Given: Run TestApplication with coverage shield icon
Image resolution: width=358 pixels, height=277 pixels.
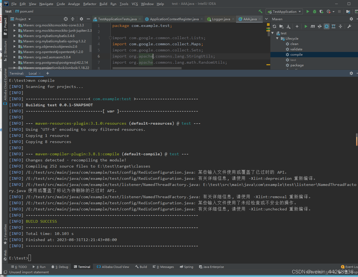Looking at the screenshot, I should [x=321, y=11].
